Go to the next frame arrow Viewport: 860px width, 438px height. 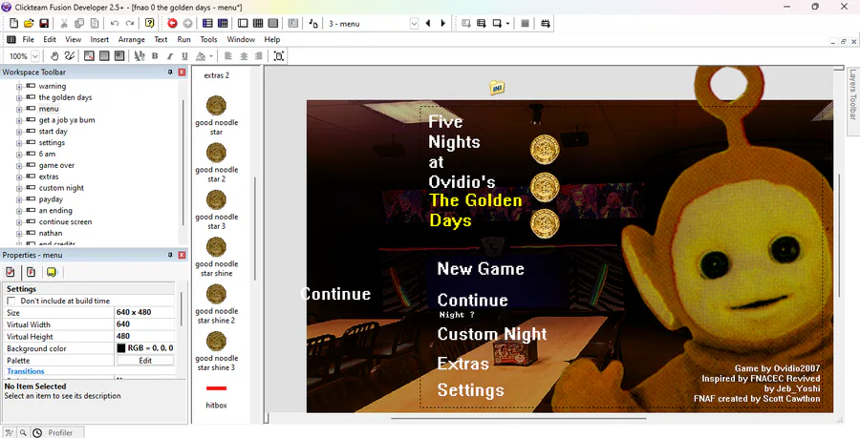click(442, 24)
